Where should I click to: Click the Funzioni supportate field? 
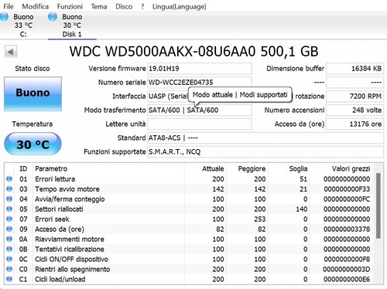pyautogui.click(x=265, y=152)
